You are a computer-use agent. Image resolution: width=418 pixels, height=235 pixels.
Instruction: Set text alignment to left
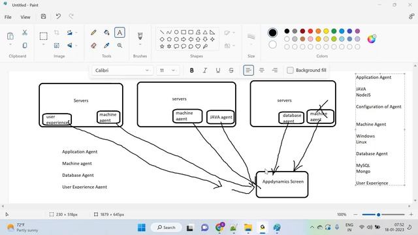click(248, 70)
